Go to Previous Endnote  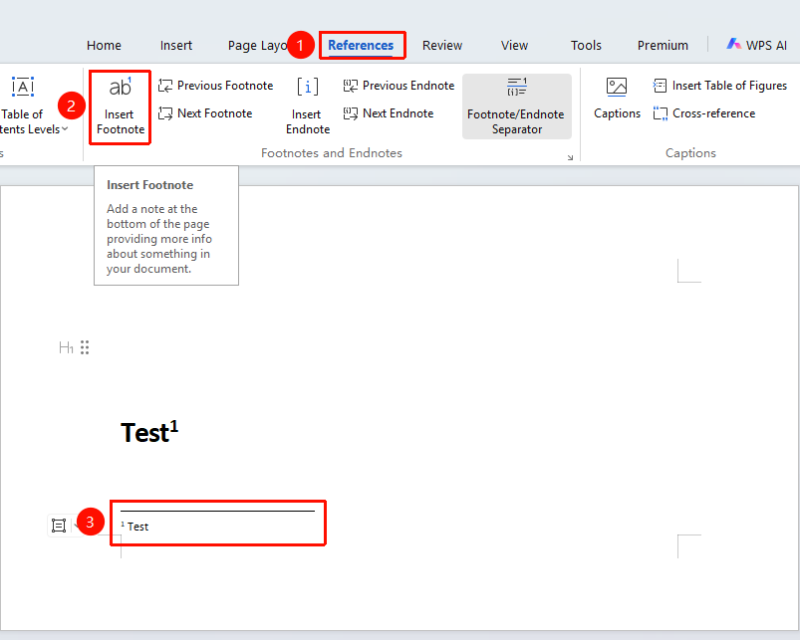(399, 86)
